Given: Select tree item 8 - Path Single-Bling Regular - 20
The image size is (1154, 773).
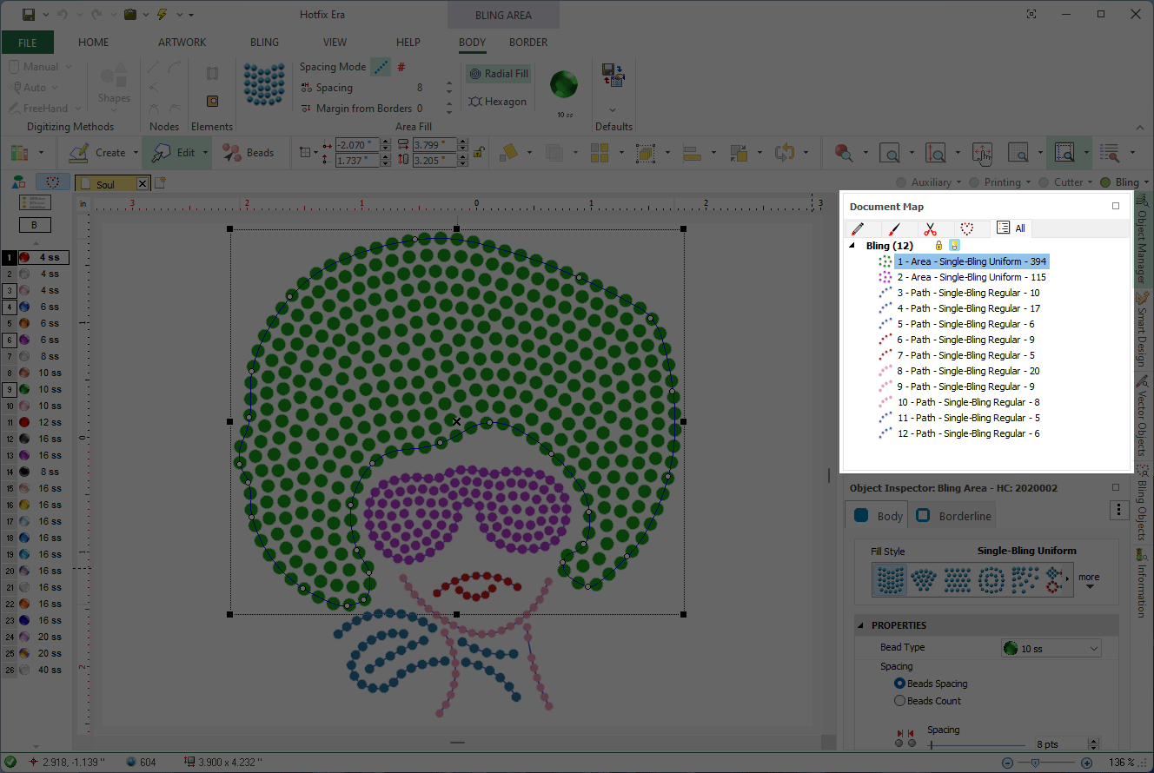Looking at the screenshot, I should 968,371.
